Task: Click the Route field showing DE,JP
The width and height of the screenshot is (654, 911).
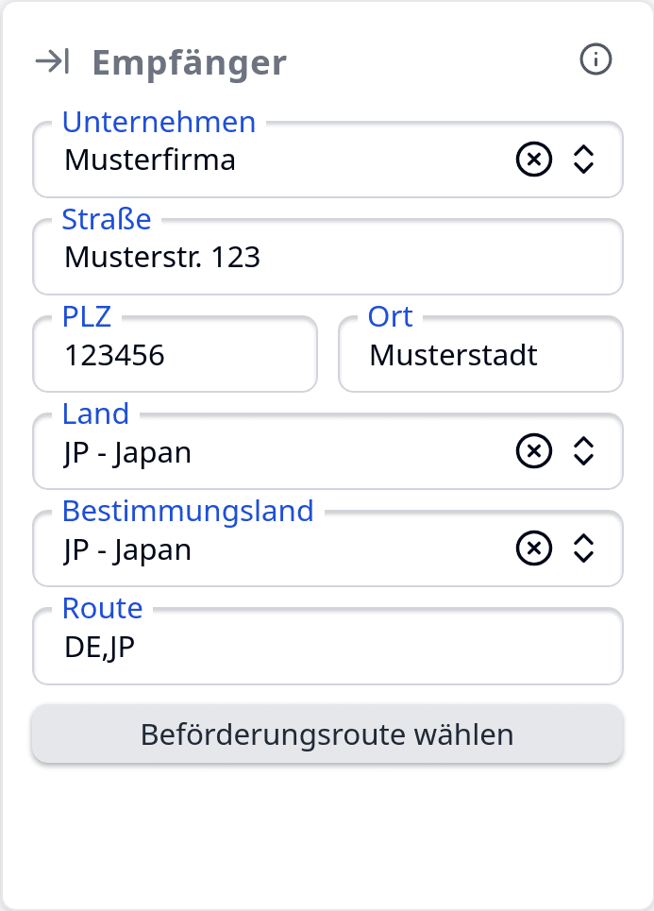Action: pyautogui.click(x=283, y=647)
